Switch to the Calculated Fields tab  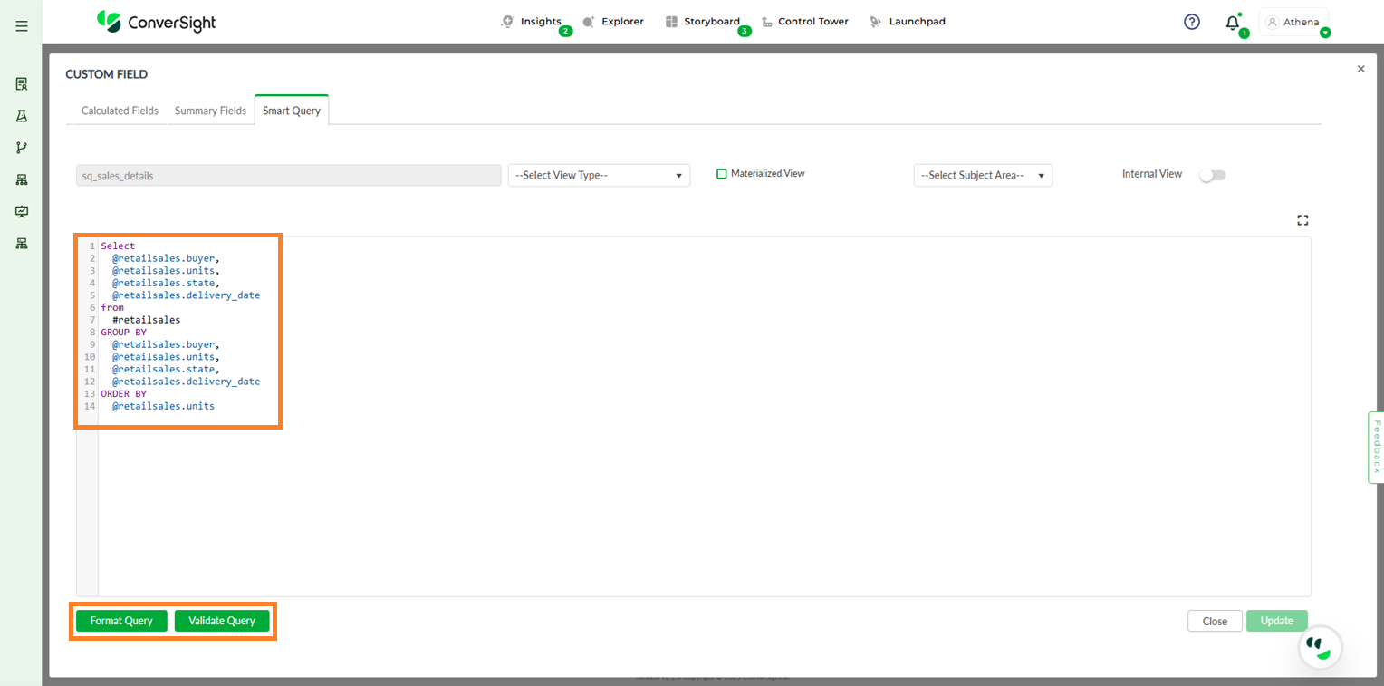pos(120,111)
